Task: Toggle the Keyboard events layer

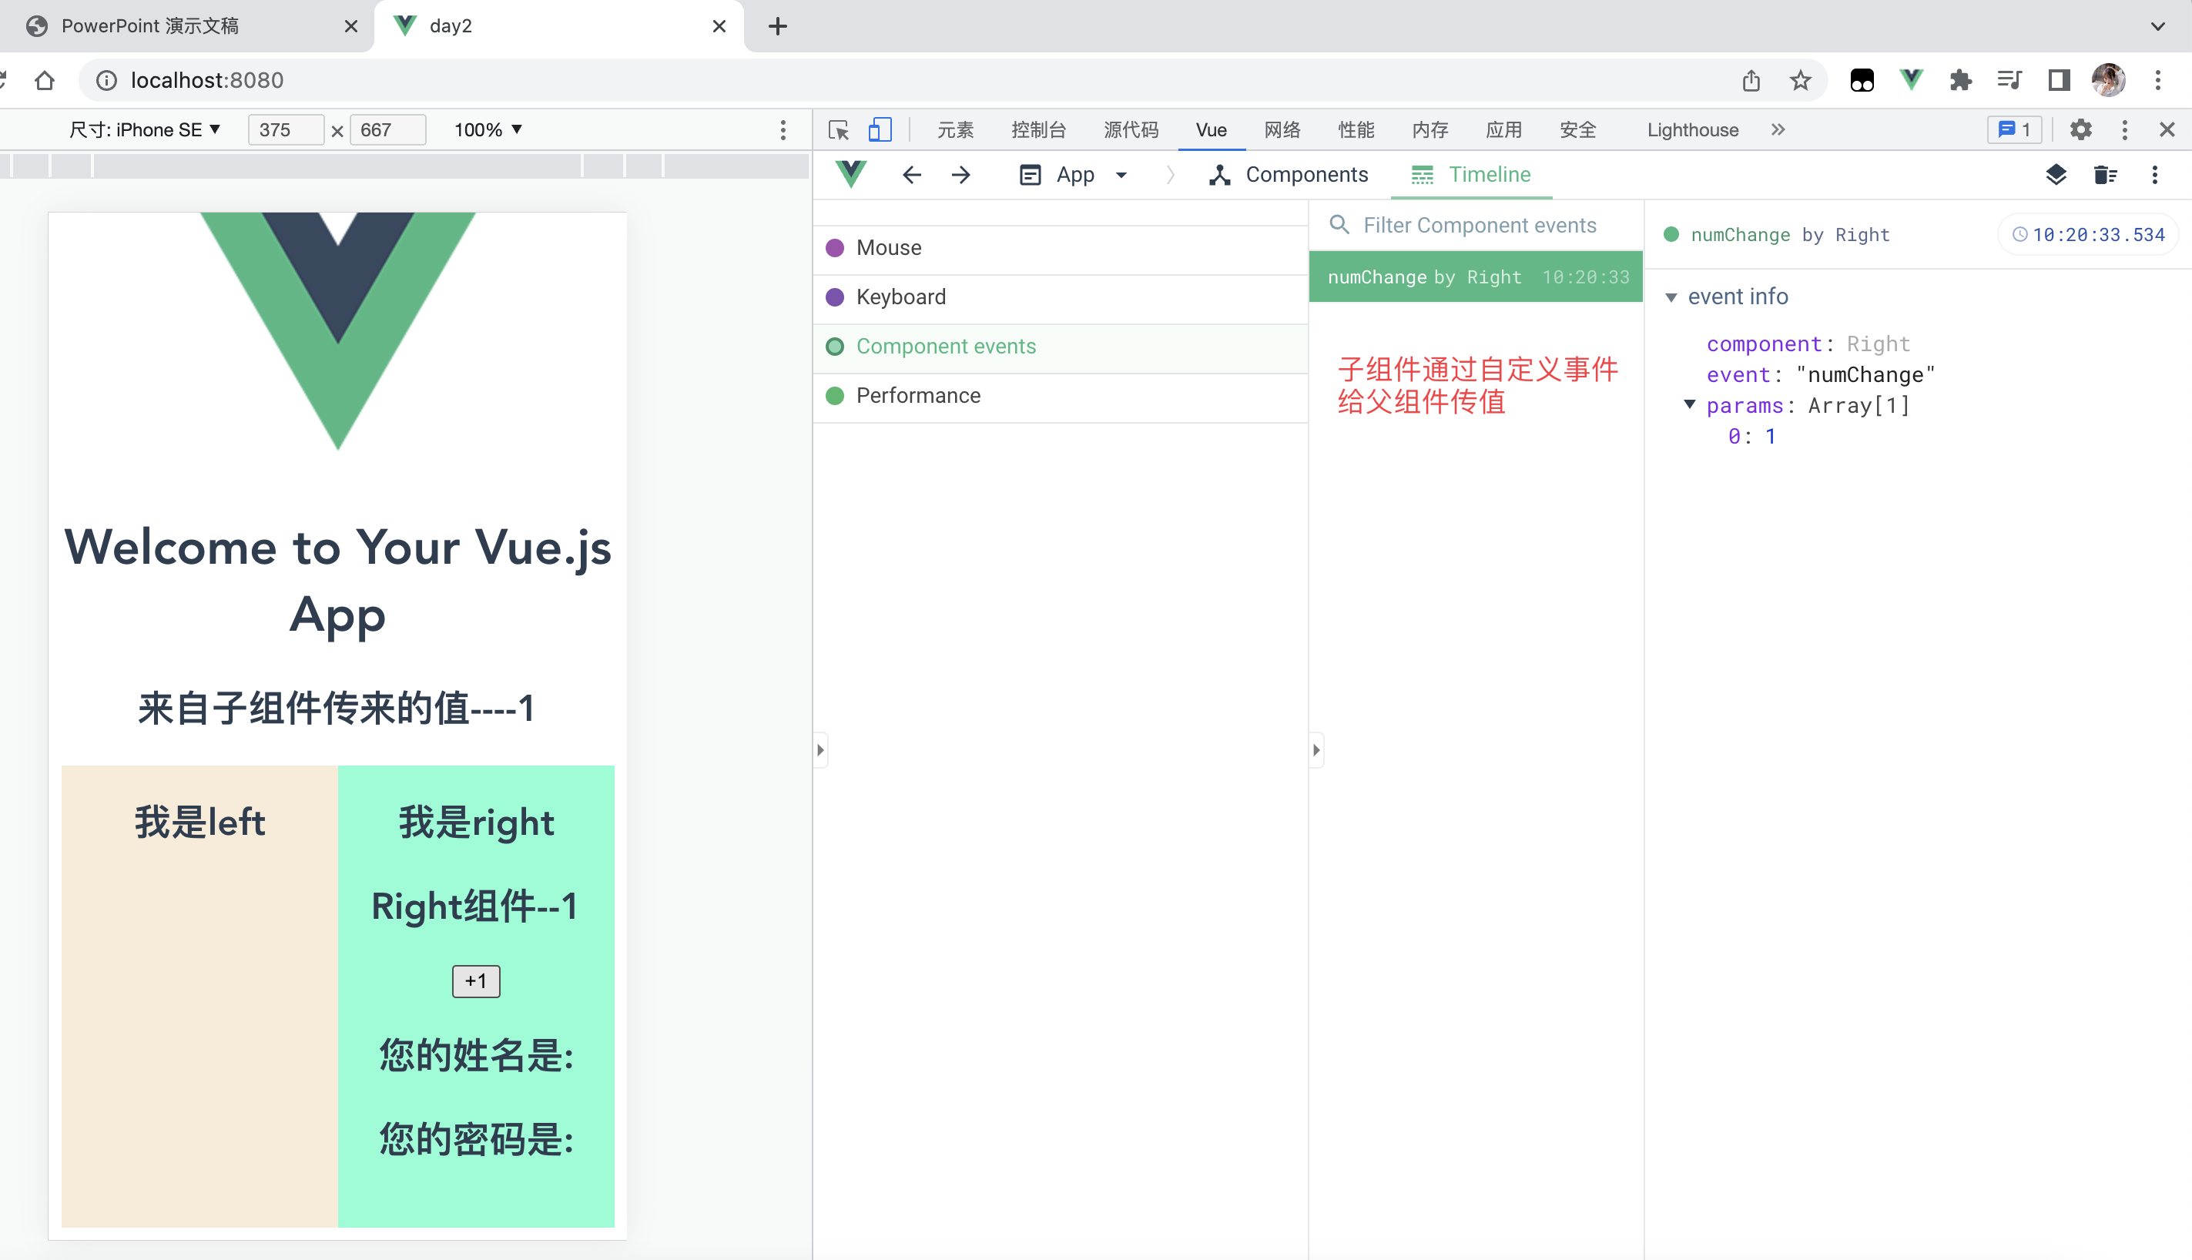Action: click(x=900, y=297)
